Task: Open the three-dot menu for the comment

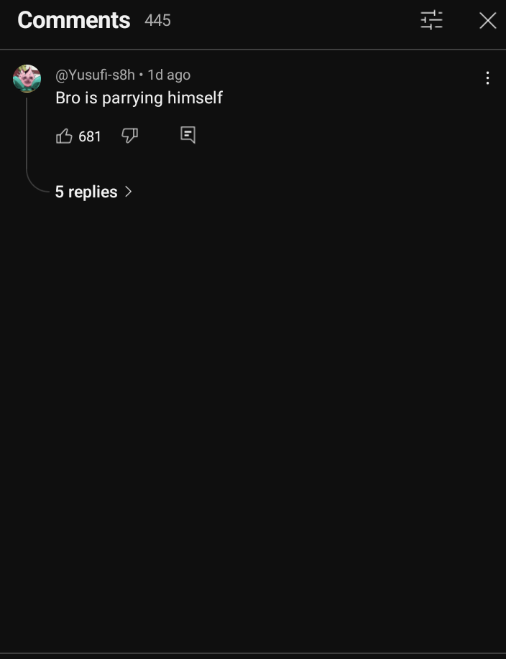Action: tap(487, 78)
